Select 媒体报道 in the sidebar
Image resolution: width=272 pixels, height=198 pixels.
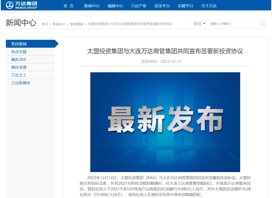(30, 67)
